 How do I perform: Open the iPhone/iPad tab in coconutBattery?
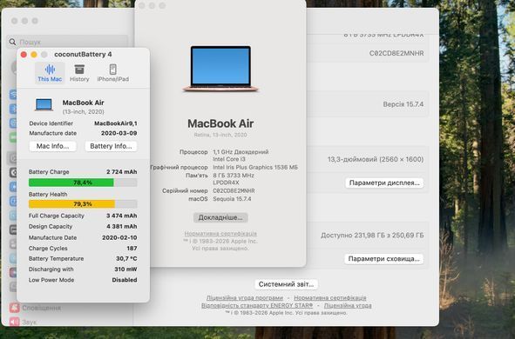(112, 73)
